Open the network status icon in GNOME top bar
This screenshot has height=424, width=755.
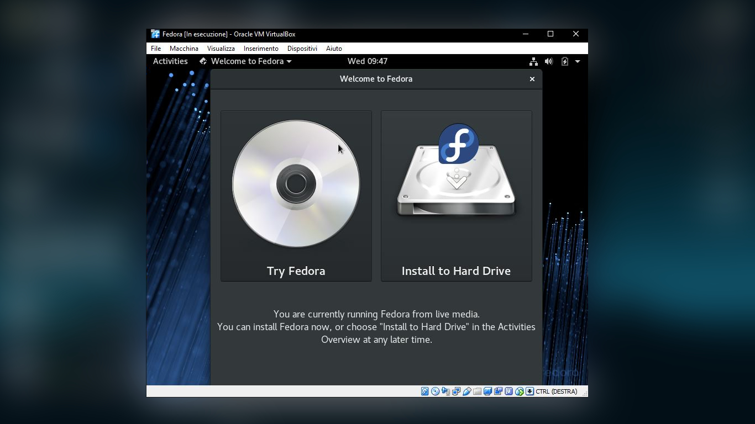[534, 61]
